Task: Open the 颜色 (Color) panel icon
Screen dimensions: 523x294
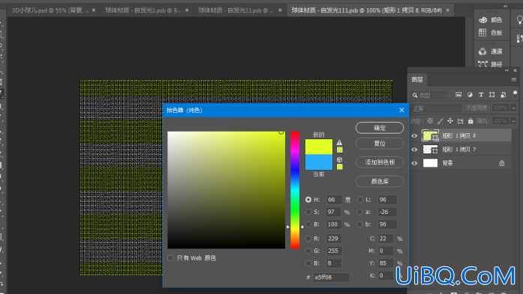Action: (483, 20)
